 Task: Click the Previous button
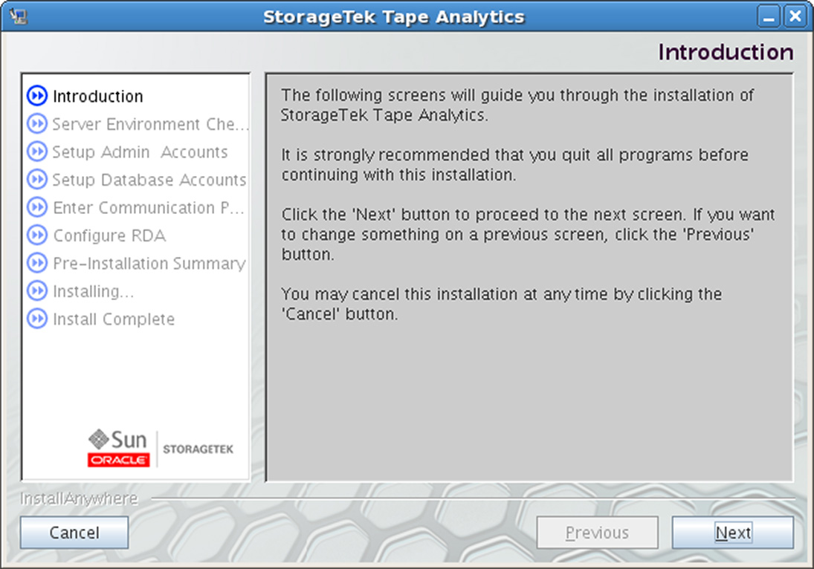597,533
